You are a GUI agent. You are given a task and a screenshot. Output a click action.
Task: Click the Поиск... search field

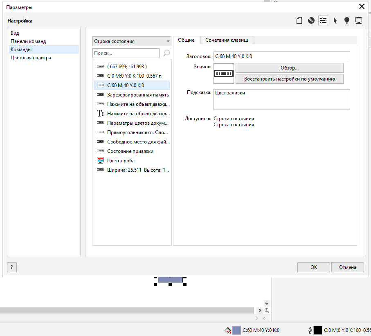click(126, 53)
